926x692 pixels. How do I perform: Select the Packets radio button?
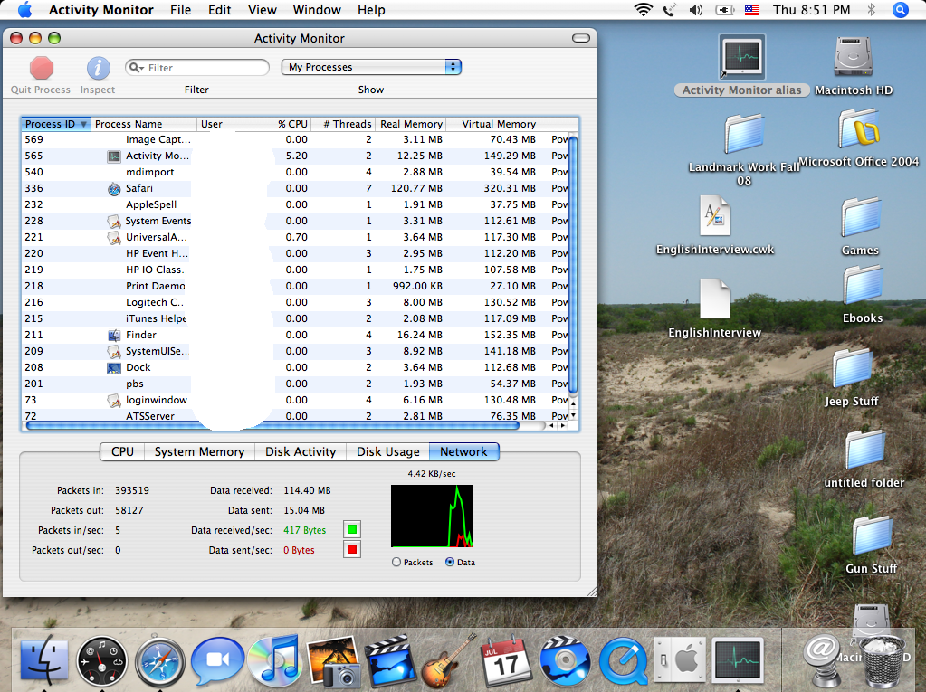(x=396, y=562)
